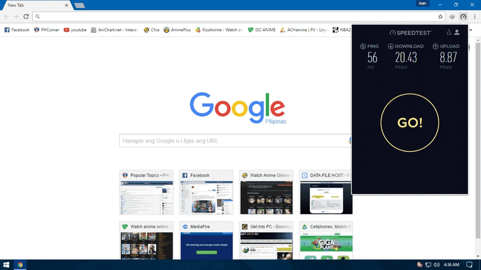The image size is (481, 270).
Task: Click the share results icon in Speedtest popup
Action: coord(449,32)
